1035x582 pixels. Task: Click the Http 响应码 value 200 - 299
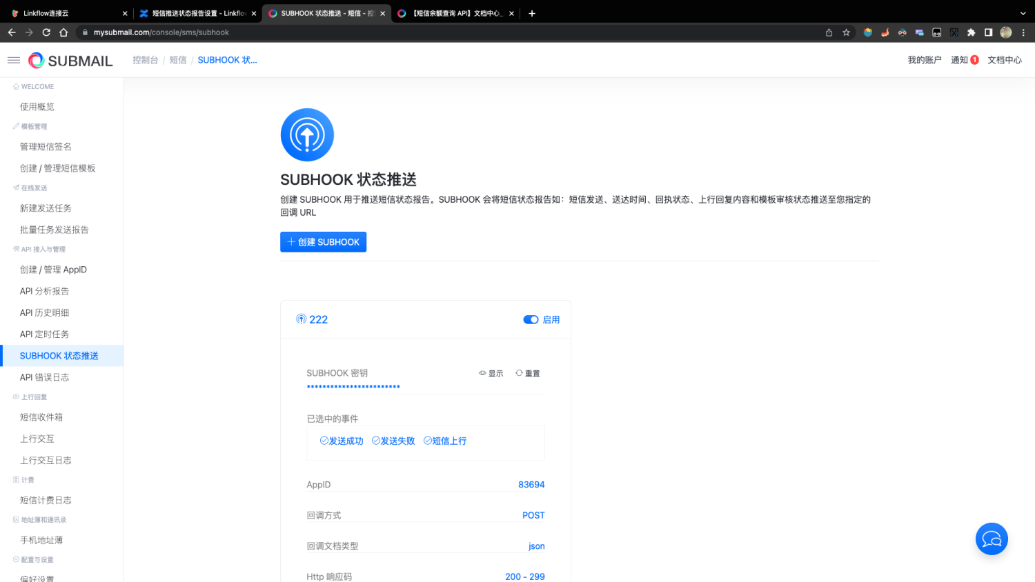tap(525, 576)
